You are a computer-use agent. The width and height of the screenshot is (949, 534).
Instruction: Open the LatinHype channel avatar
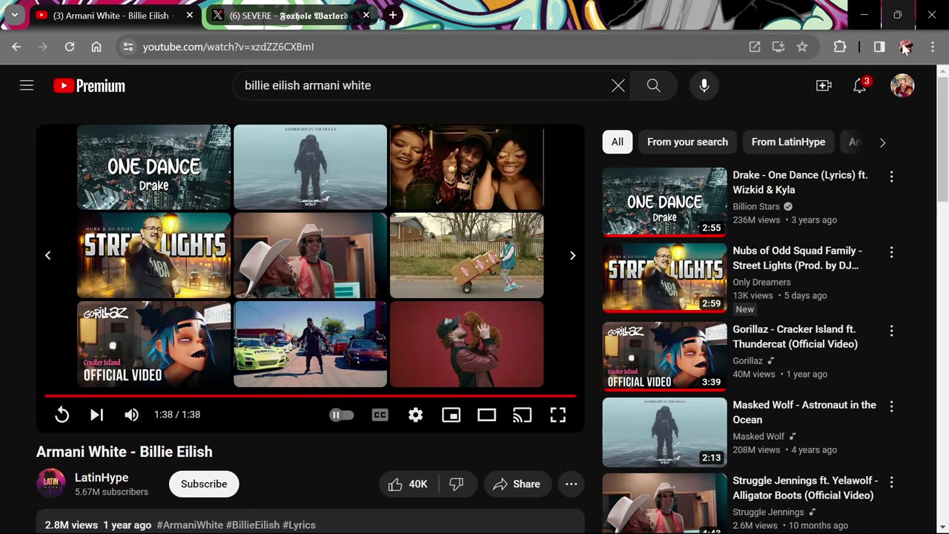pos(51,484)
